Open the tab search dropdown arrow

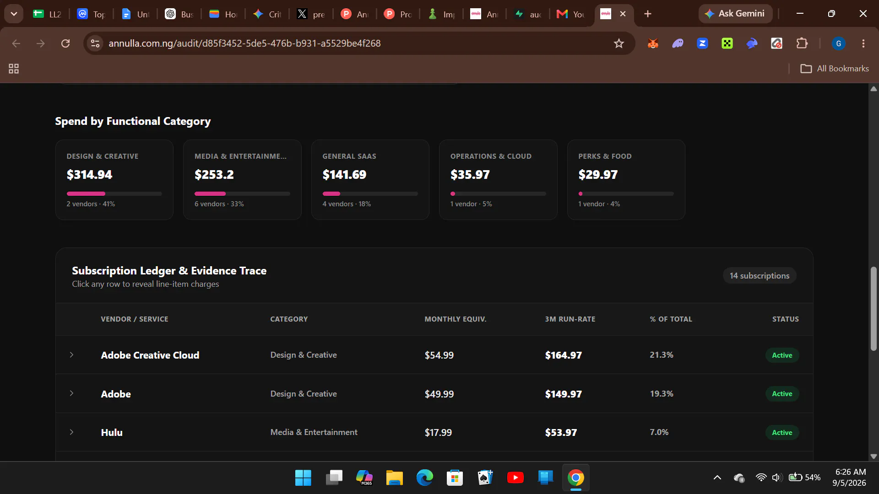[14, 14]
